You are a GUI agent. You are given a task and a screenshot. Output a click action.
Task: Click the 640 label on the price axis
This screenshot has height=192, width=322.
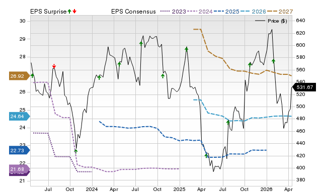[x=301, y=21]
